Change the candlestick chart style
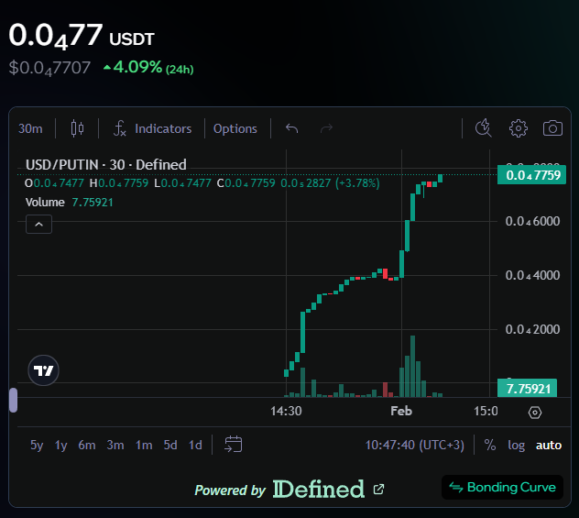This screenshot has height=518, width=579. pos(77,128)
